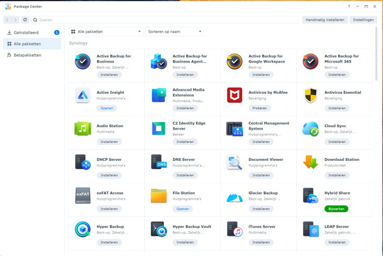Click the Advanced Media Extensions icon

tap(159, 95)
